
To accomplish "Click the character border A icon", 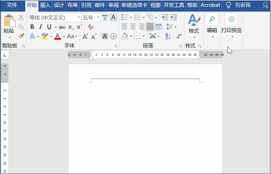I will point(114,17).
